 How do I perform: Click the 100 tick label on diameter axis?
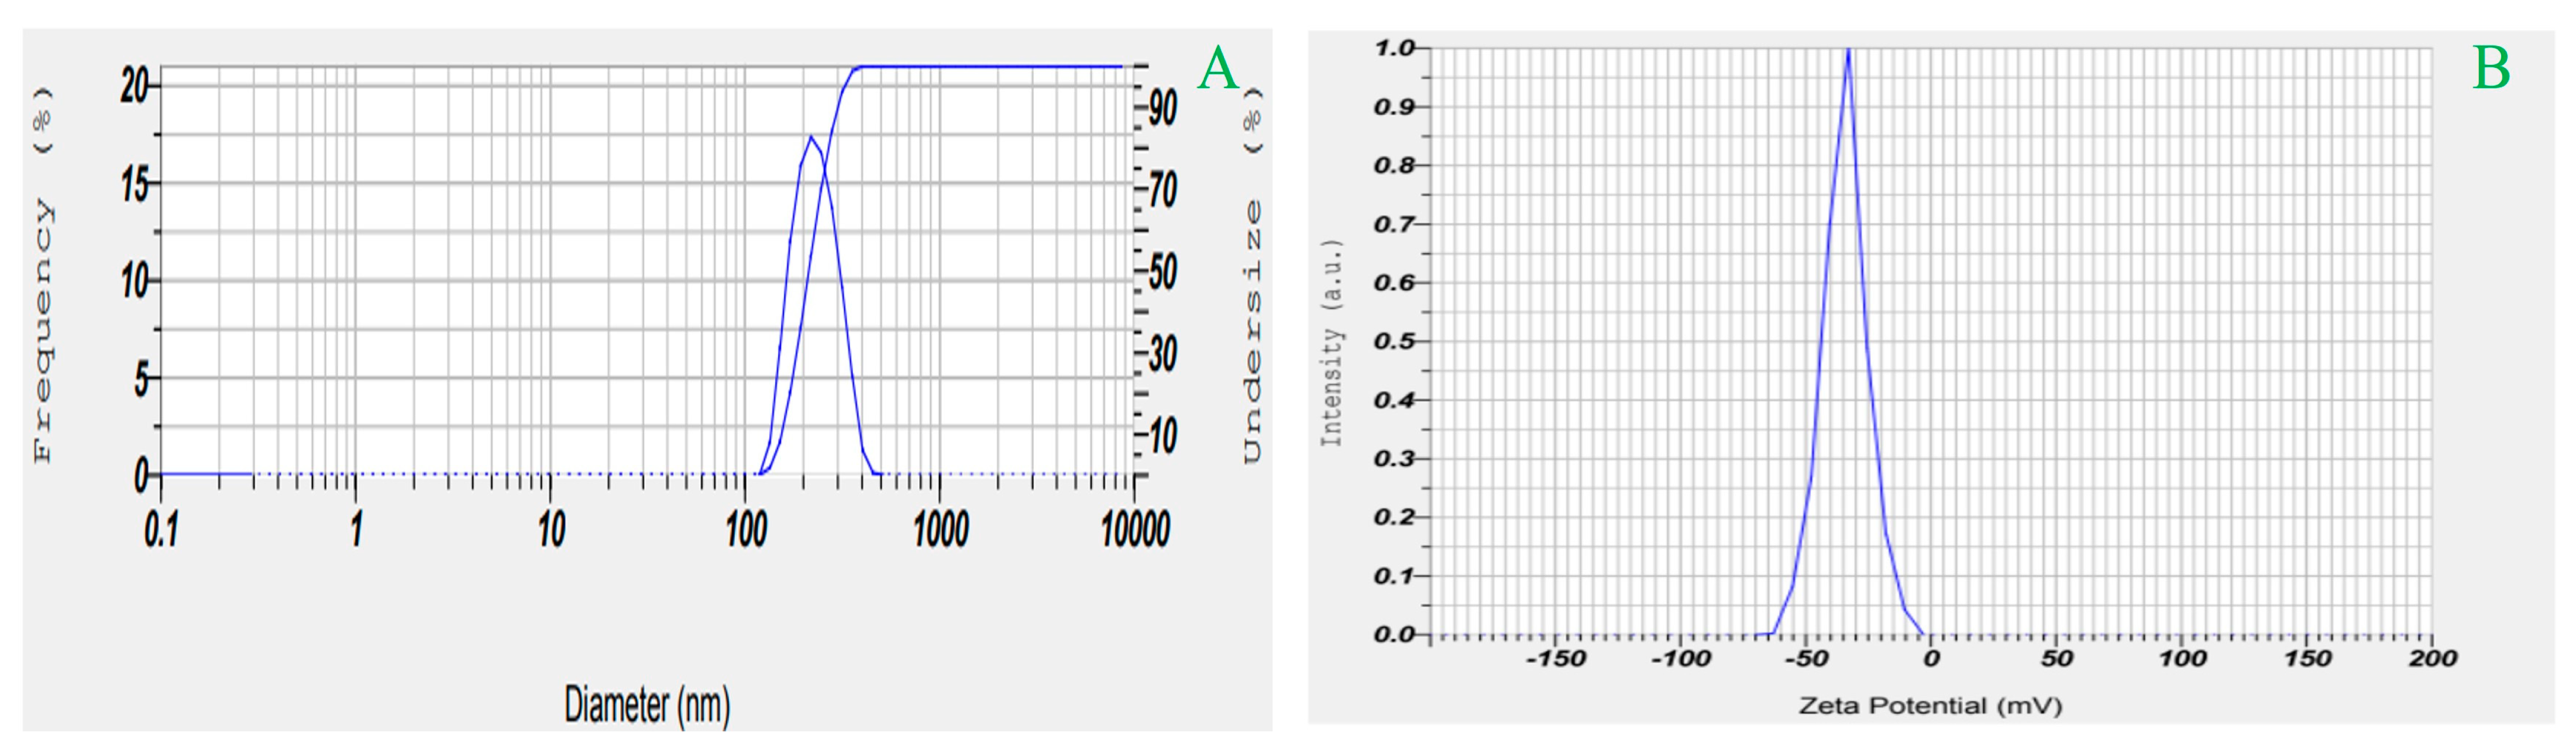tap(746, 530)
